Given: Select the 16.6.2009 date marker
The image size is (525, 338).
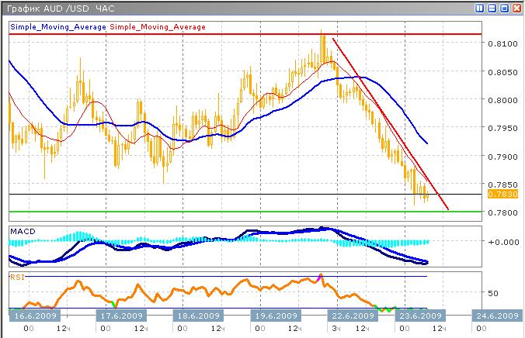Looking at the screenshot, I should point(33,316).
